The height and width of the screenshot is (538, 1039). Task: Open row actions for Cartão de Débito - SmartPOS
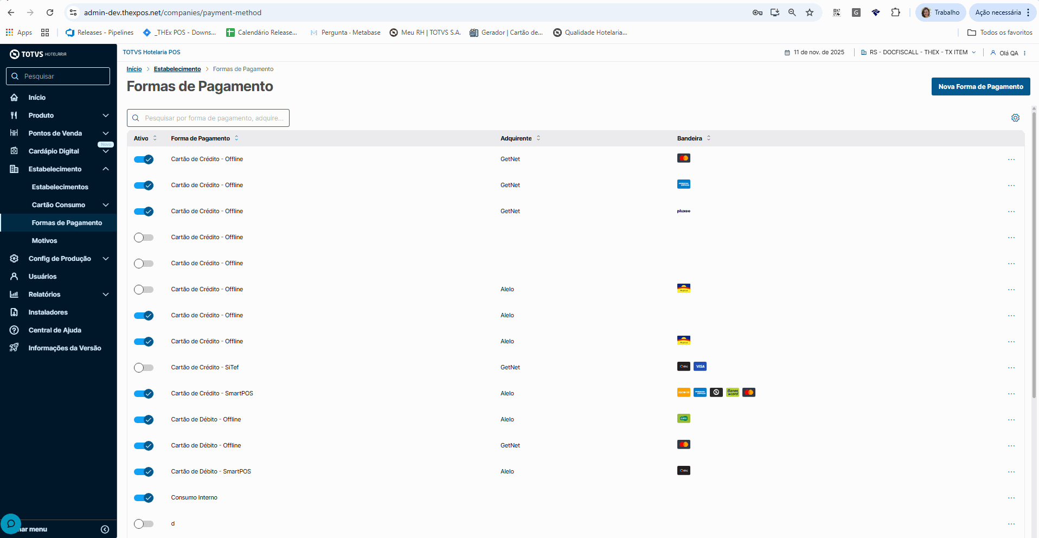point(1011,472)
